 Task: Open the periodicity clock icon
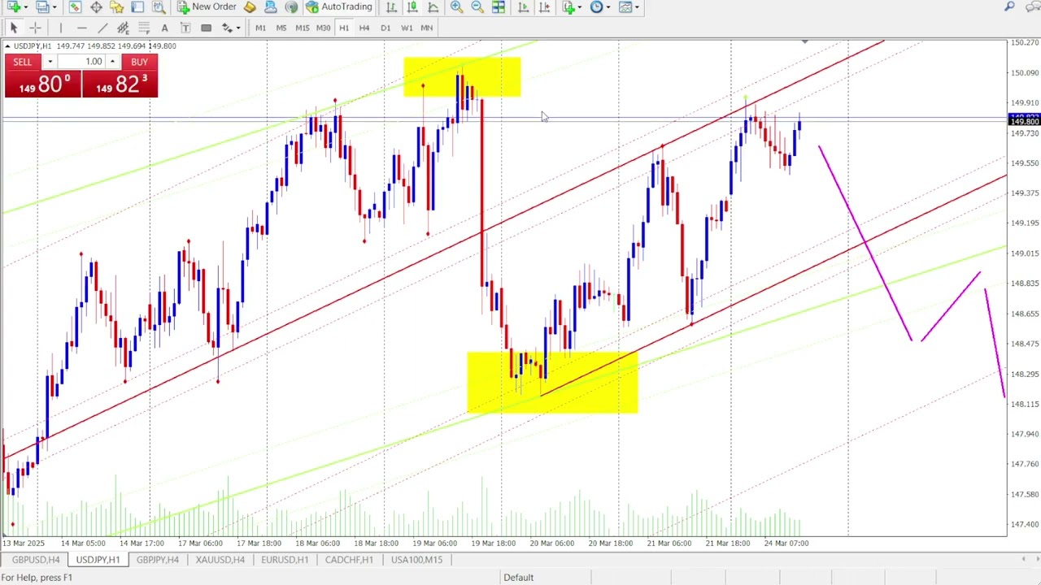[596, 6]
